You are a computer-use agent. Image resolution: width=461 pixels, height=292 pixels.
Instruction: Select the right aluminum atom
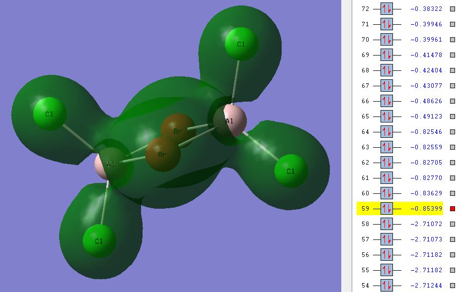(x=230, y=120)
